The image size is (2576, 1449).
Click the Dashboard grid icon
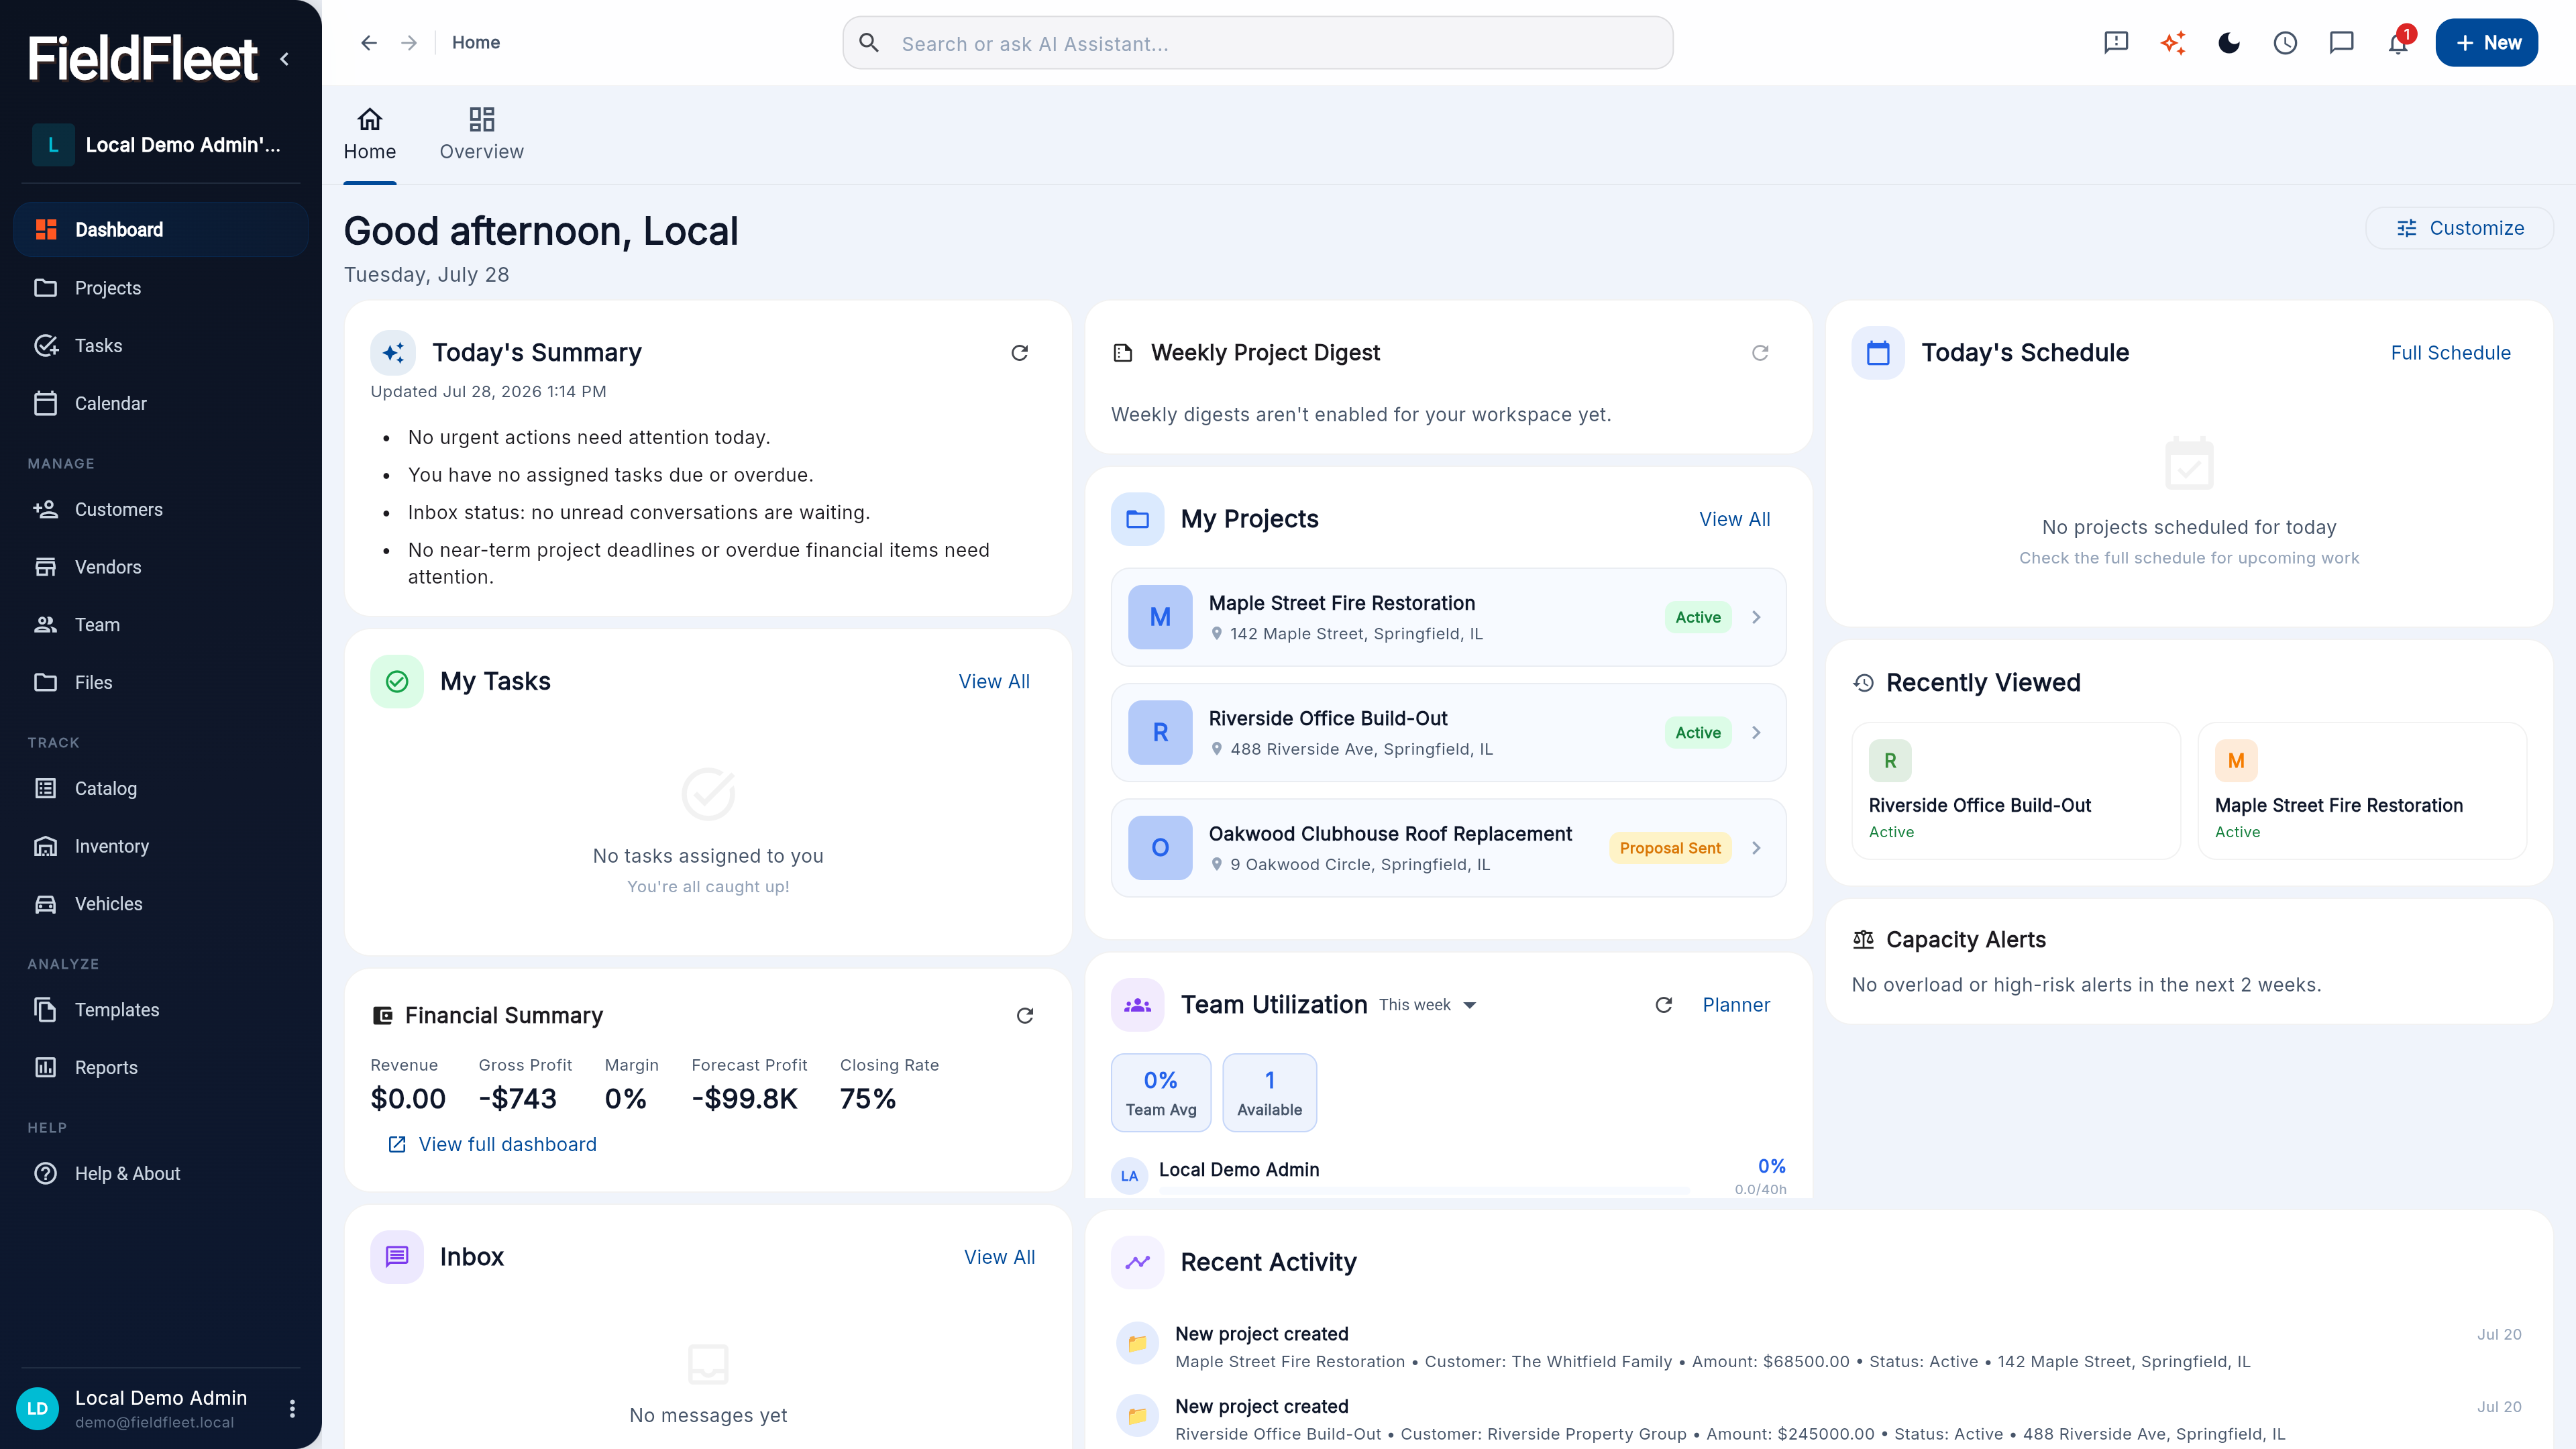(x=46, y=230)
